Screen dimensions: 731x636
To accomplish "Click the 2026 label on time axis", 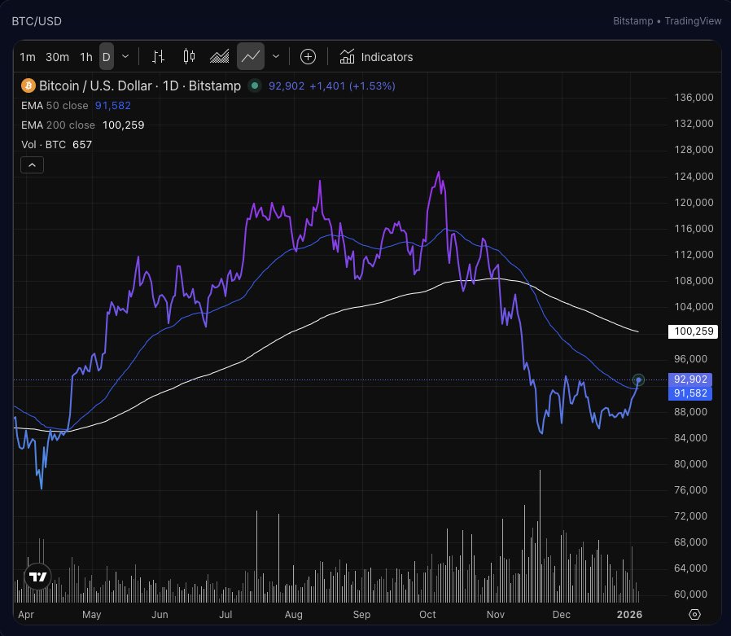I will (629, 615).
